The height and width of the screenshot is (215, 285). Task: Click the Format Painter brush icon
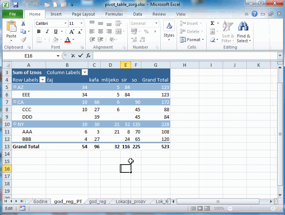coord(23,40)
